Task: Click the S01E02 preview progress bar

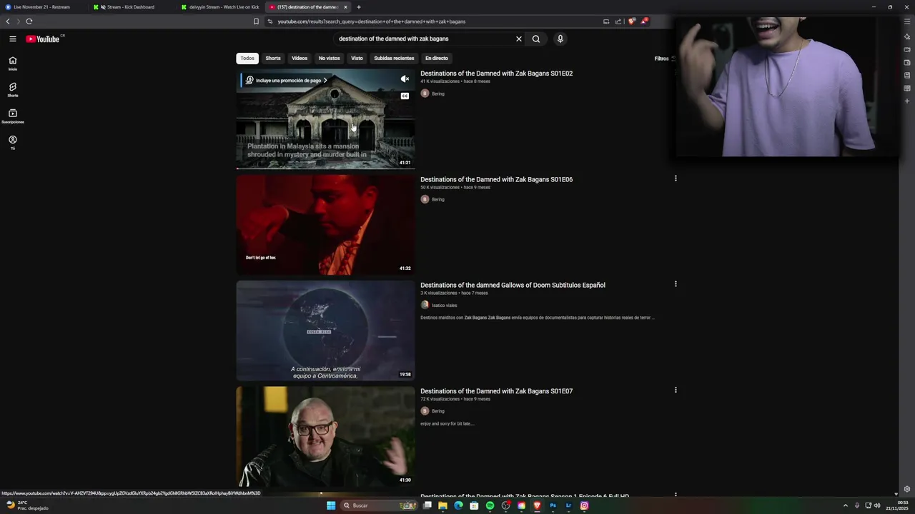Action: pyautogui.click(x=325, y=168)
